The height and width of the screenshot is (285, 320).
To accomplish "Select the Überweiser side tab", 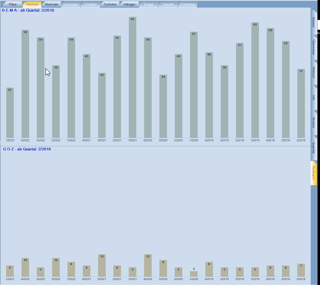I will (313, 47).
